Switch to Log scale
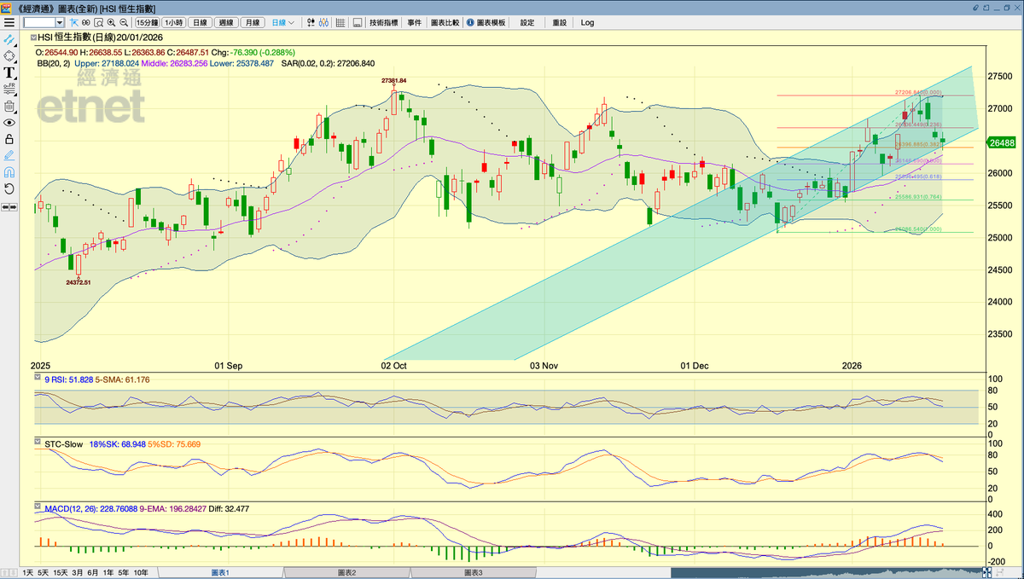 tap(588, 22)
